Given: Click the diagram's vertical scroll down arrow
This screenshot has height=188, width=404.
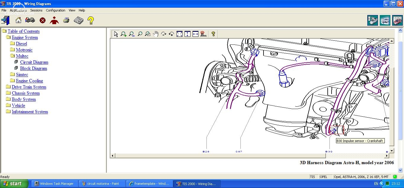Looking at the screenshot, I should (x=392, y=151).
